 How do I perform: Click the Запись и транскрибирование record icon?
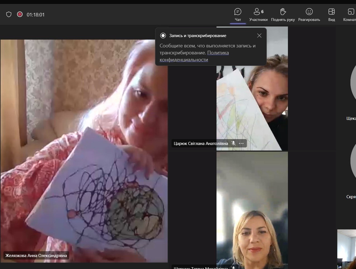coord(163,35)
